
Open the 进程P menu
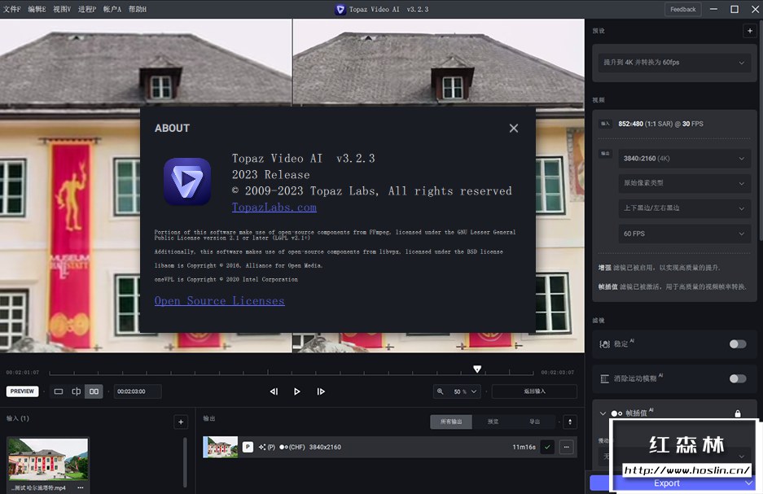click(x=87, y=9)
